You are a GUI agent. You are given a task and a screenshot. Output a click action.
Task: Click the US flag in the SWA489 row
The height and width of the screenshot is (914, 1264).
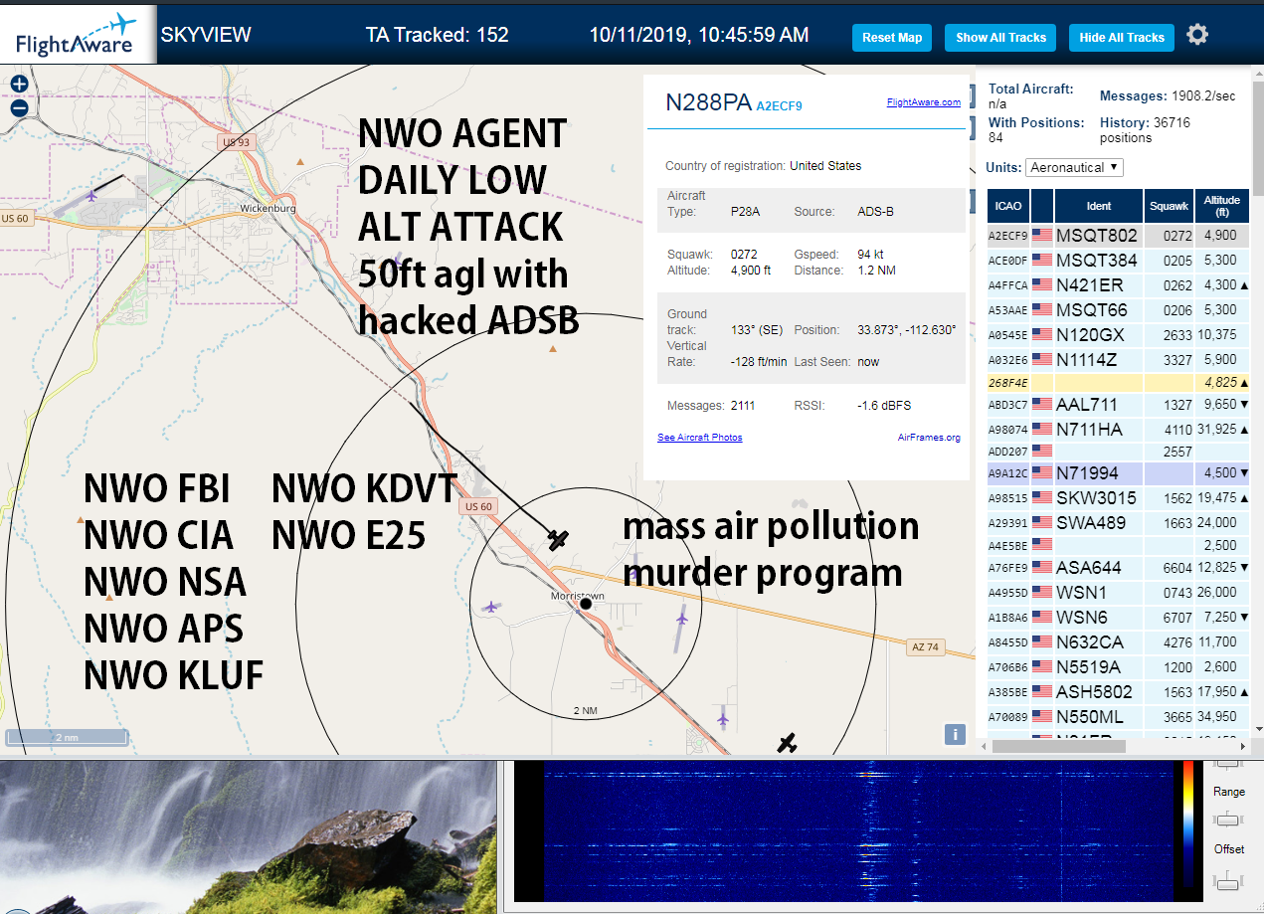[1042, 522]
